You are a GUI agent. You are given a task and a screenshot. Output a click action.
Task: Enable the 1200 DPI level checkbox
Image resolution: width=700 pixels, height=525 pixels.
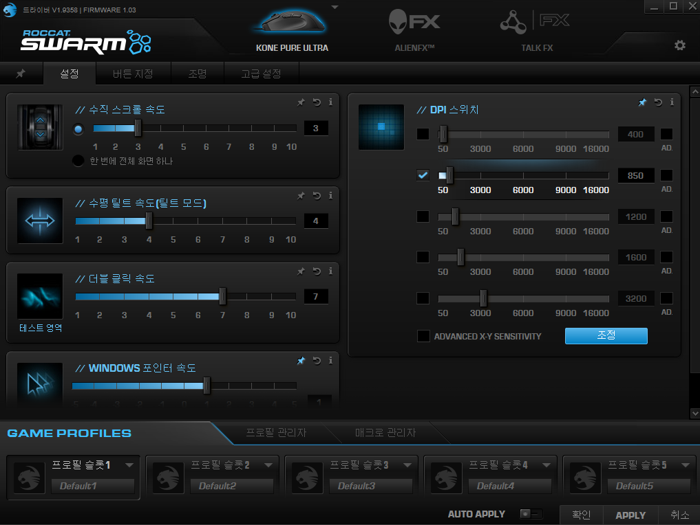tap(423, 216)
